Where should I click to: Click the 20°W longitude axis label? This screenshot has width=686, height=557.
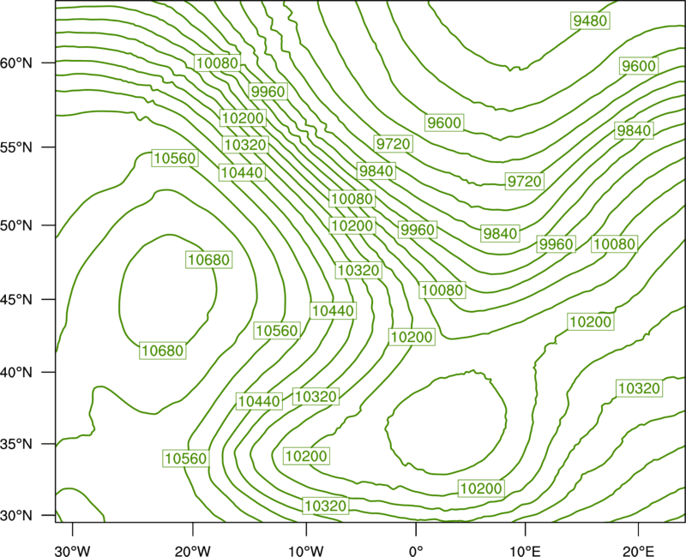(x=193, y=550)
